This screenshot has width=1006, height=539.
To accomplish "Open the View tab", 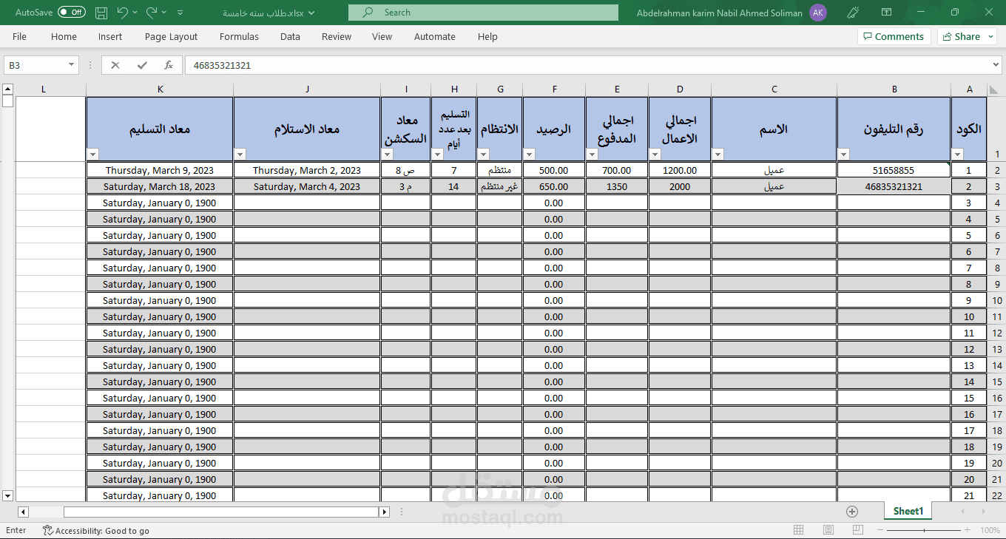I will tap(382, 36).
